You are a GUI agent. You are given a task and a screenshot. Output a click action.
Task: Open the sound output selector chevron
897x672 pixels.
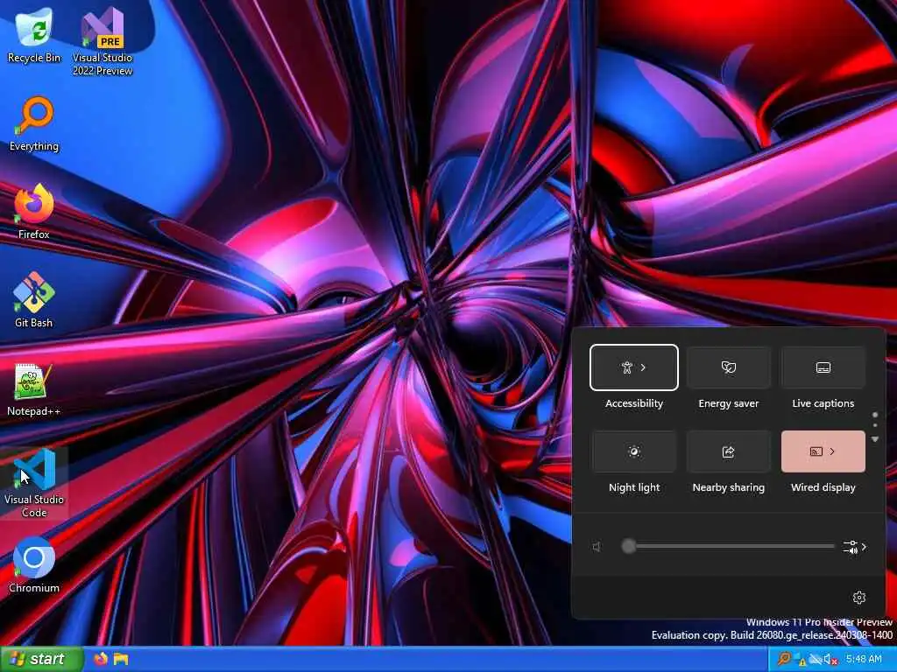855,547
